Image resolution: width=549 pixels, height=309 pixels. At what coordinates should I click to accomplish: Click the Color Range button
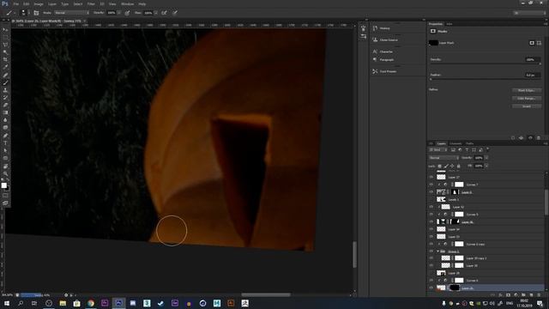pyautogui.click(x=527, y=99)
